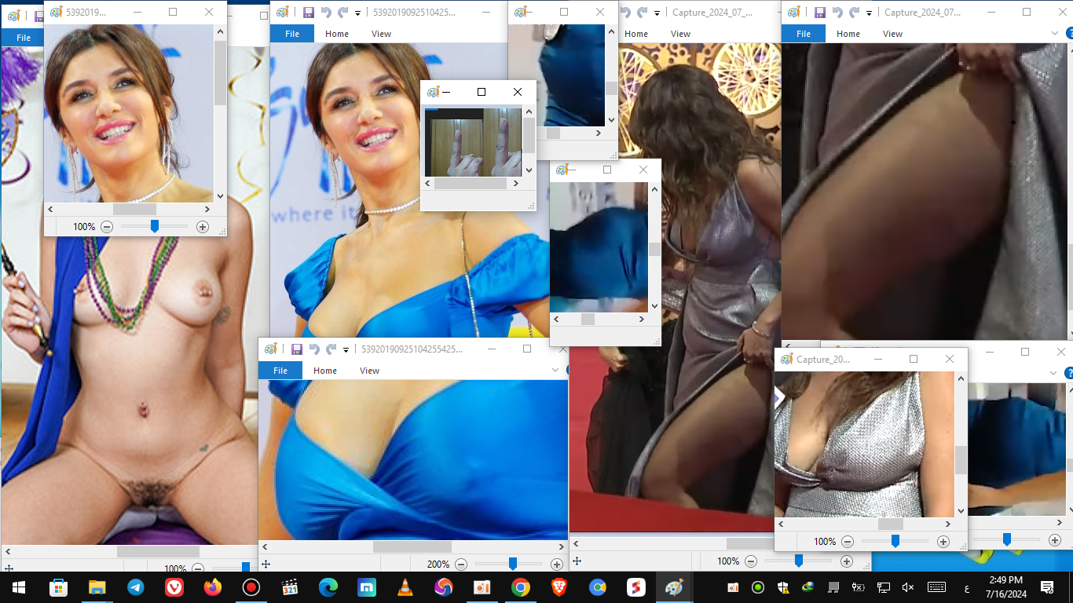The width and height of the screenshot is (1073, 603).
Task: Open Quick Access dropdown arrow in bottom-center Paint window
Action: [346, 350]
